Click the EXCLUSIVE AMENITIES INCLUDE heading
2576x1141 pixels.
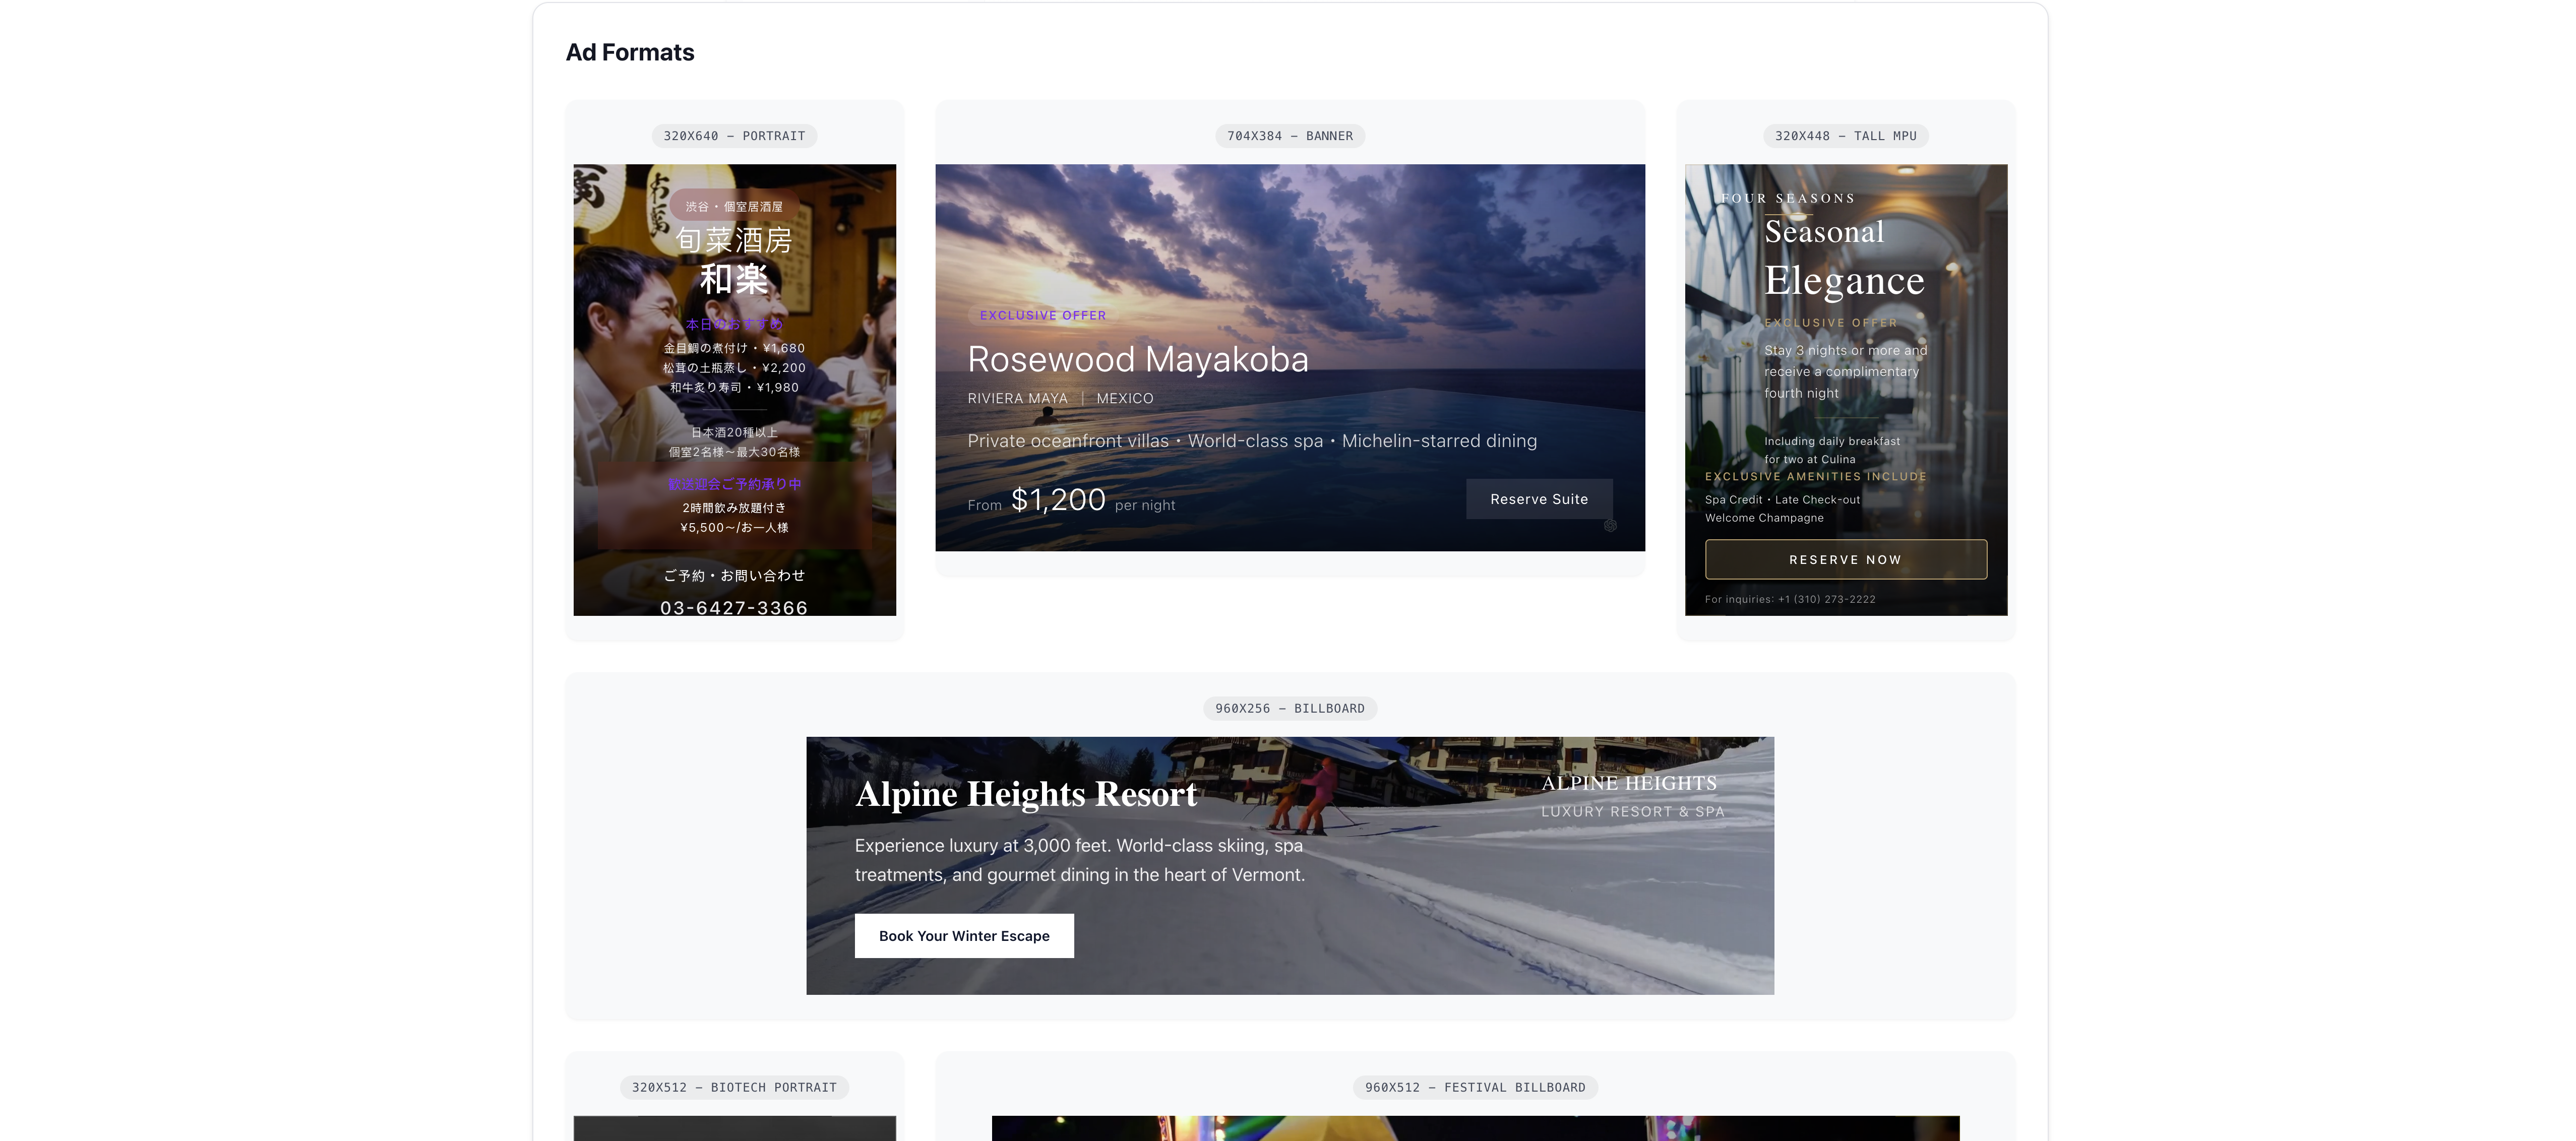pyautogui.click(x=1815, y=477)
